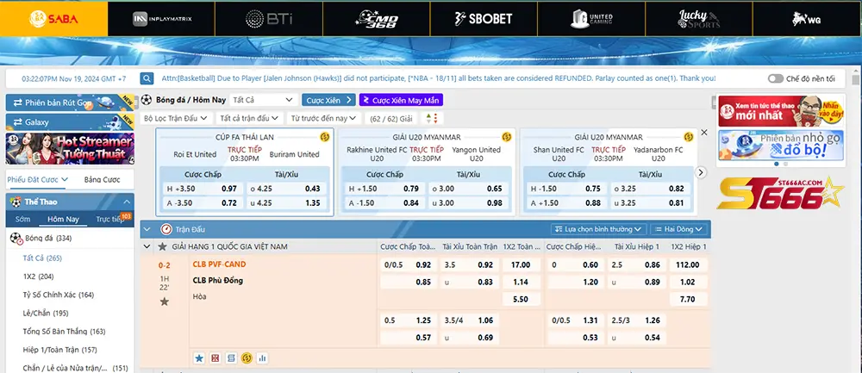
Task: Open the Xem tin tức thể thao mới nhất banner
Action: tap(781, 111)
